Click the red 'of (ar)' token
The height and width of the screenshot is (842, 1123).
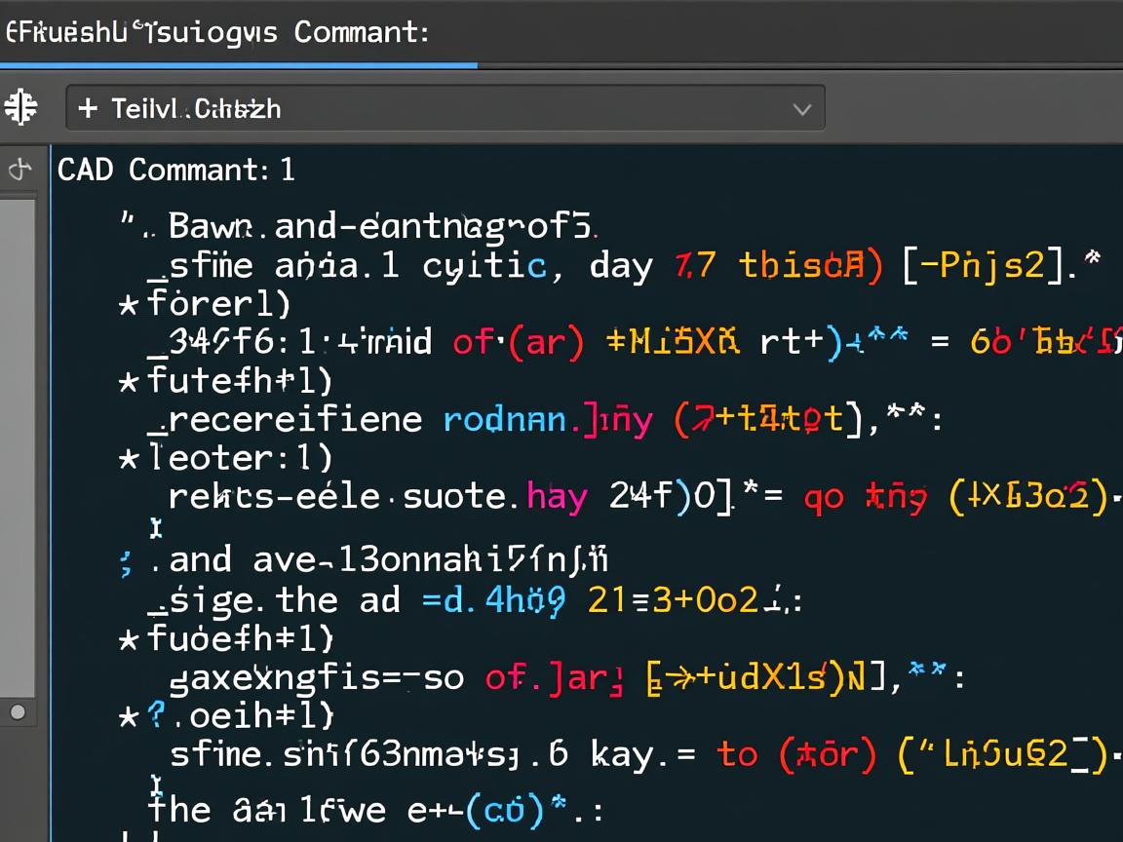(x=519, y=341)
